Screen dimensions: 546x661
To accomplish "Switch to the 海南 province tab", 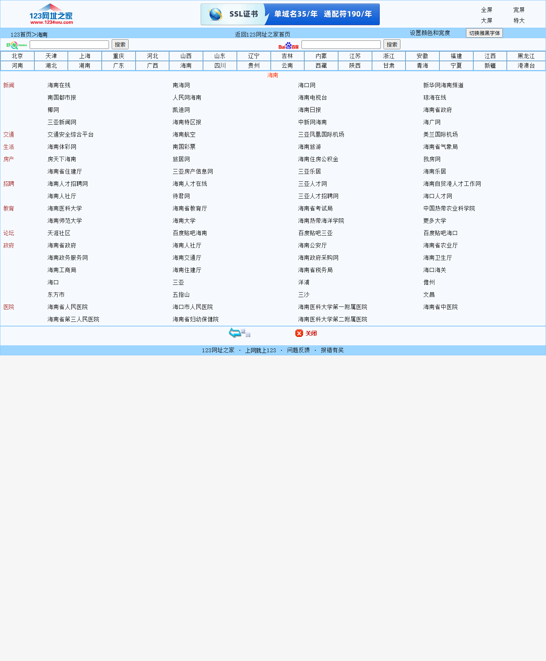I will point(186,66).
